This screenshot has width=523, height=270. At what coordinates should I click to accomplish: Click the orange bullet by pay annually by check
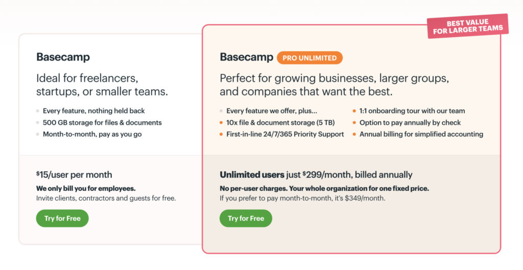pyautogui.click(x=354, y=123)
